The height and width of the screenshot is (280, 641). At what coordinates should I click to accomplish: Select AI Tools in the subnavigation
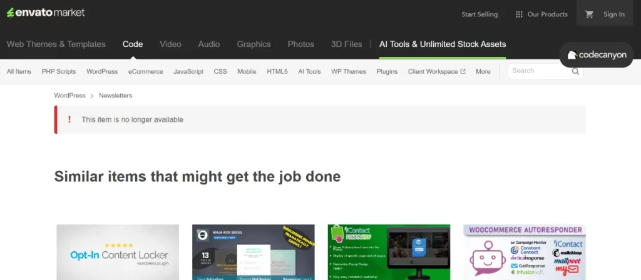[309, 71]
